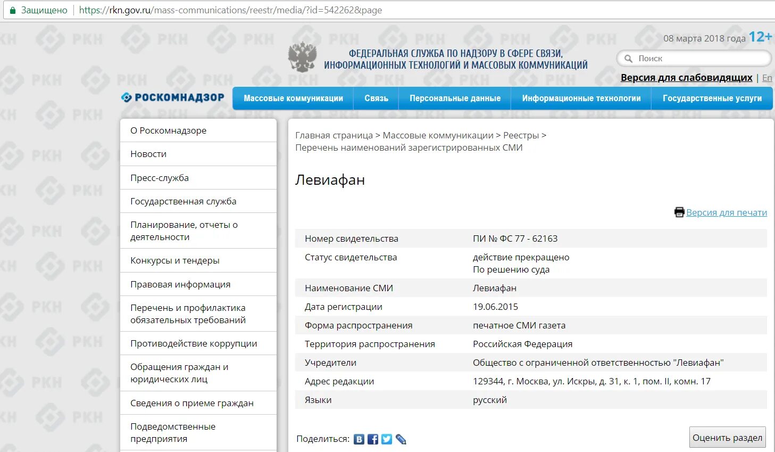The image size is (775, 452).
Task: Open the Государственная служба sidebar item
Action: (x=198, y=201)
